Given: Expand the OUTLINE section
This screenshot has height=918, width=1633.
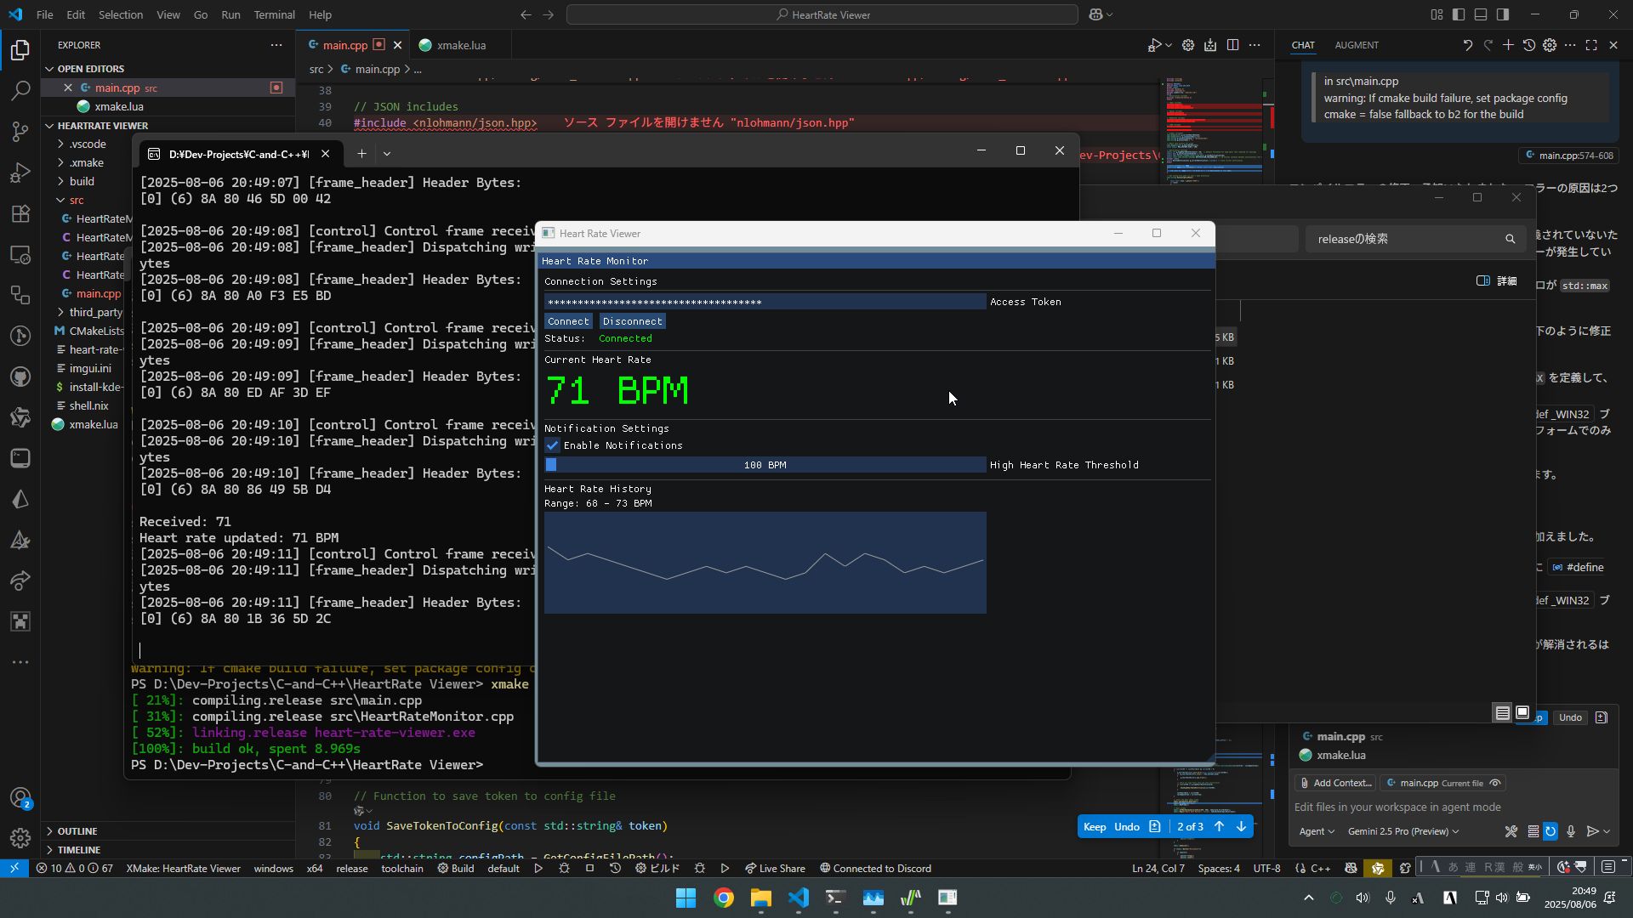Looking at the screenshot, I should 77,831.
